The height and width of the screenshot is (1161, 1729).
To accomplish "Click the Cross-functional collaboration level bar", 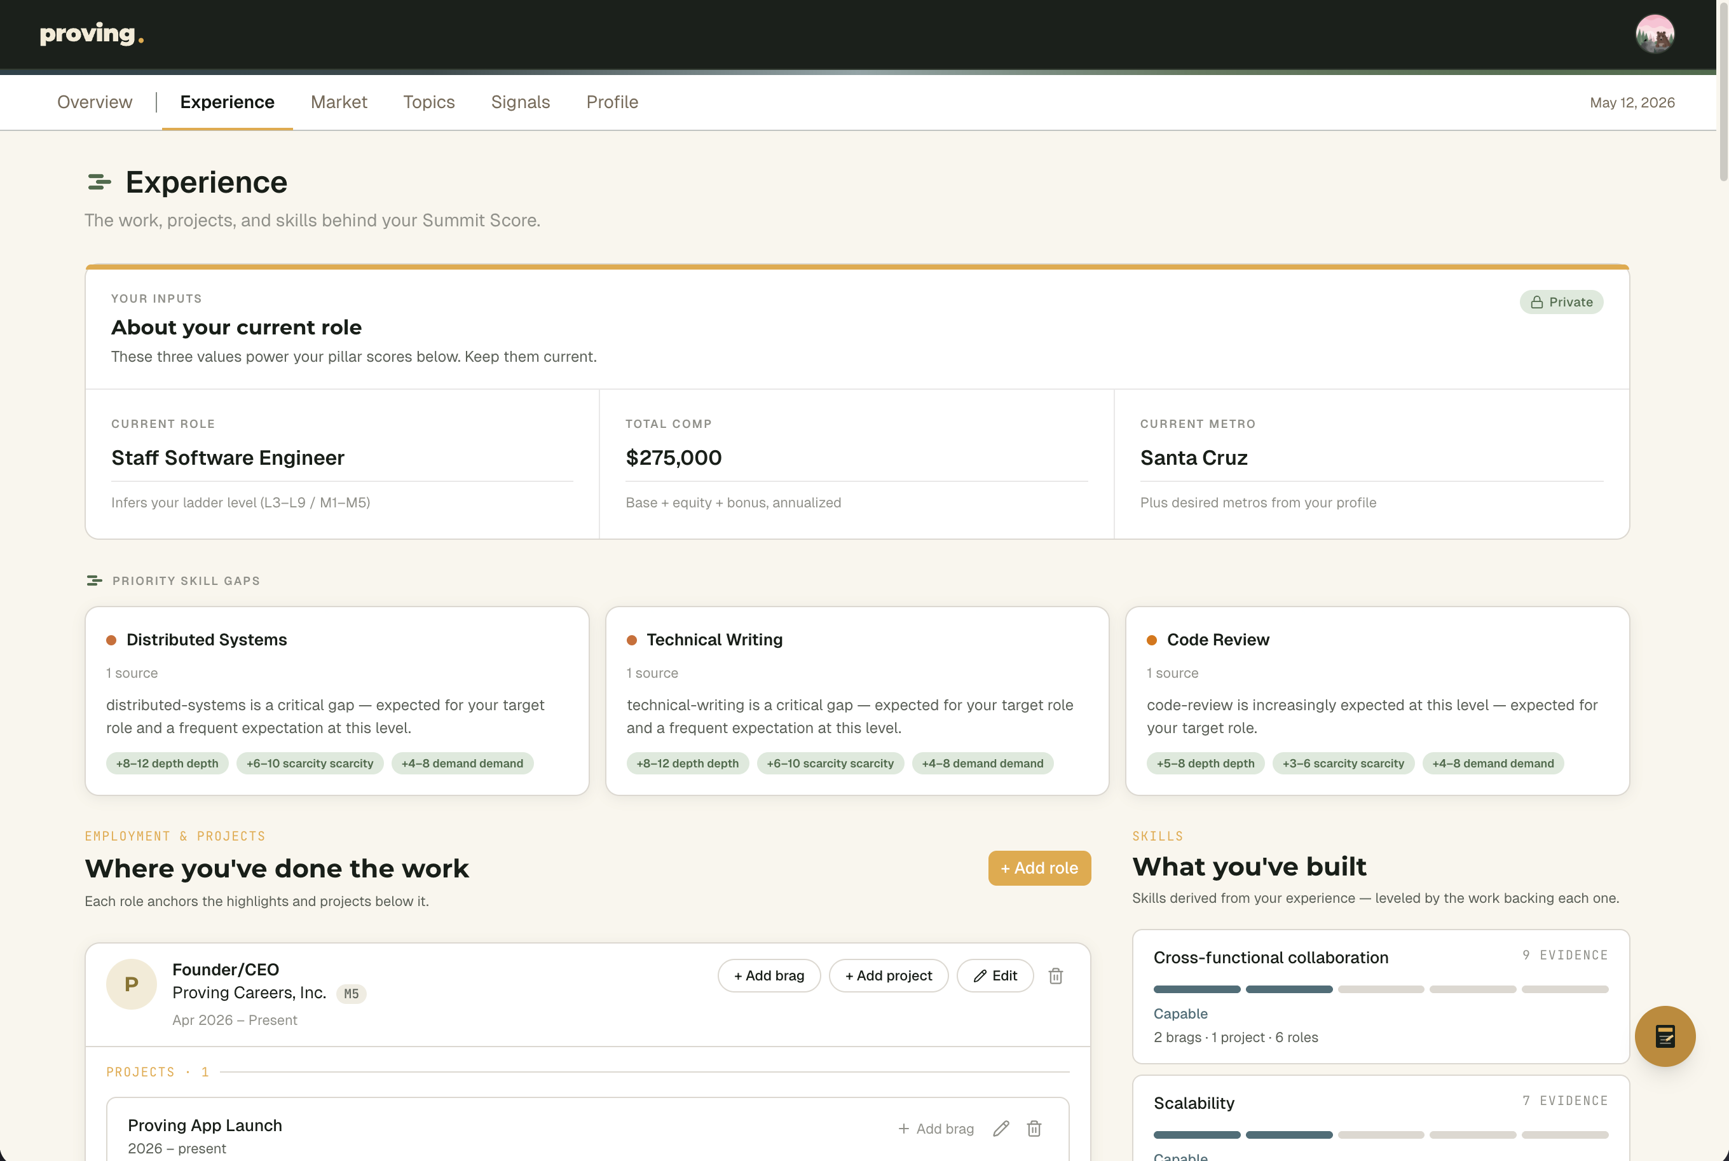I will point(1381,989).
